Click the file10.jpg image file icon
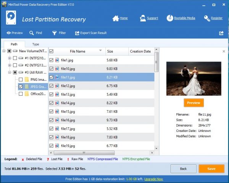Screen dimensions: 229x183 (x=57, y=69)
